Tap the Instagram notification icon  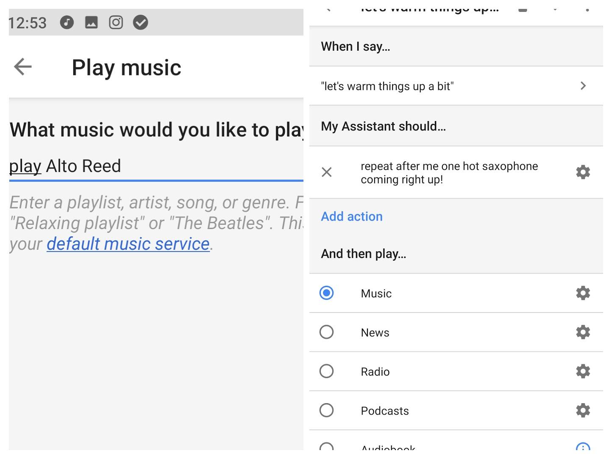[116, 22]
